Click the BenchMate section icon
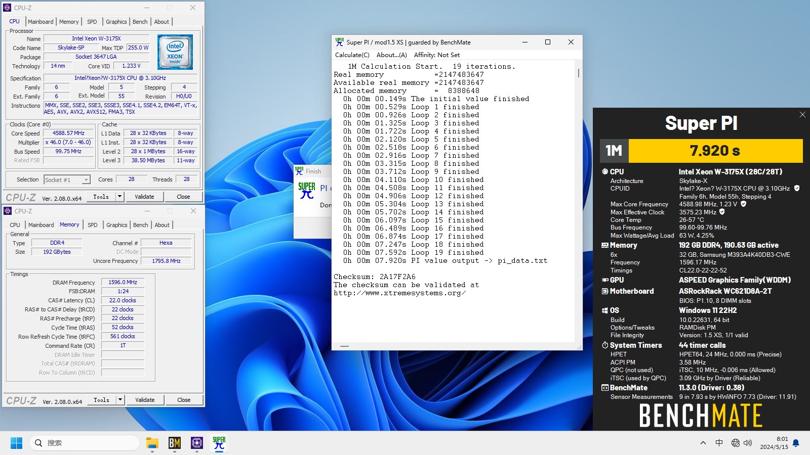This screenshot has width=810, height=455. click(604, 388)
